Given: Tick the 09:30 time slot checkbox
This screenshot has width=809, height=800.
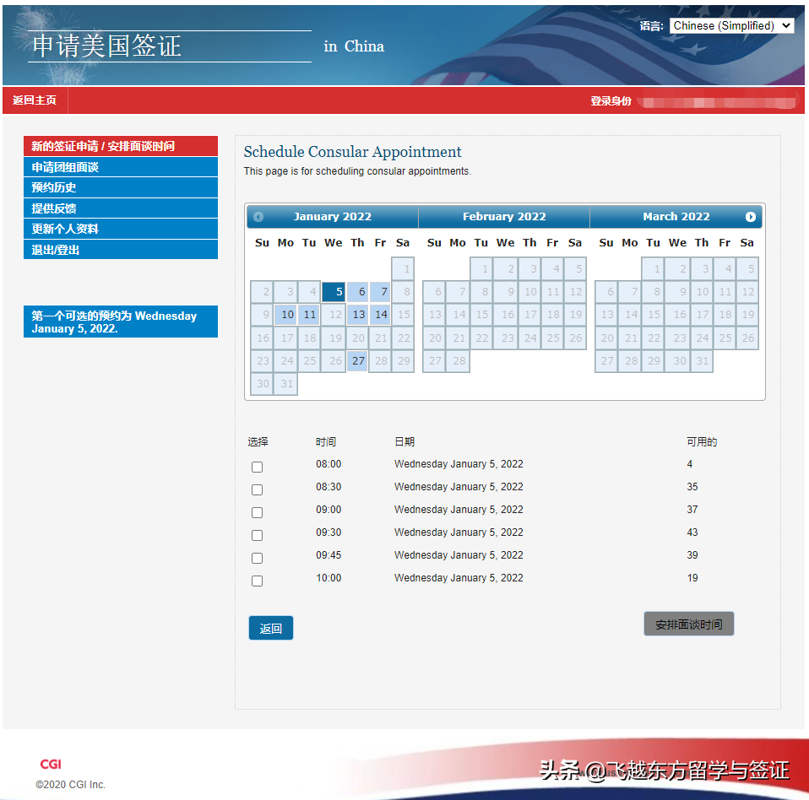Looking at the screenshot, I should [x=257, y=535].
